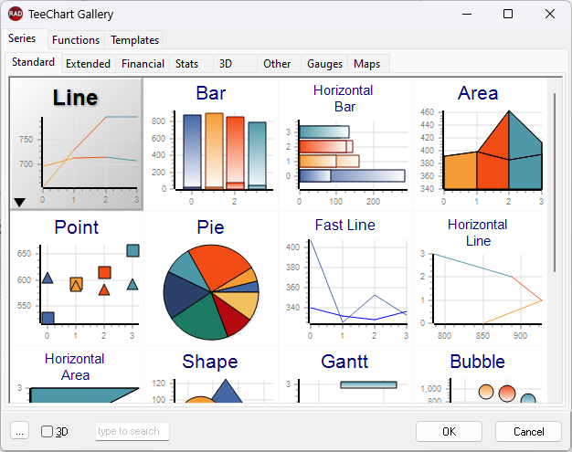Open the Templates tab
The width and height of the screenshot is (572, 452).
134,40
